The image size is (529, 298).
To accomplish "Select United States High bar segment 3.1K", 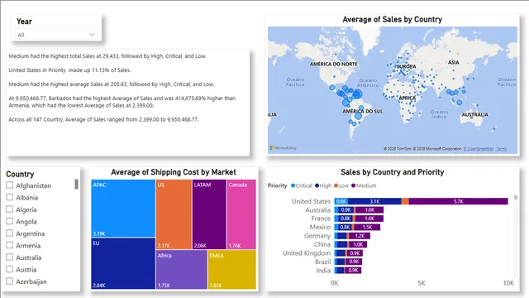I will (x=374, y=201).
